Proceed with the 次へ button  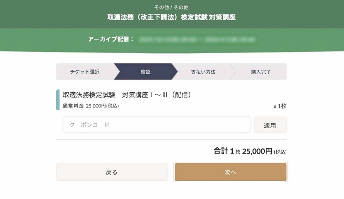point(230,172)
